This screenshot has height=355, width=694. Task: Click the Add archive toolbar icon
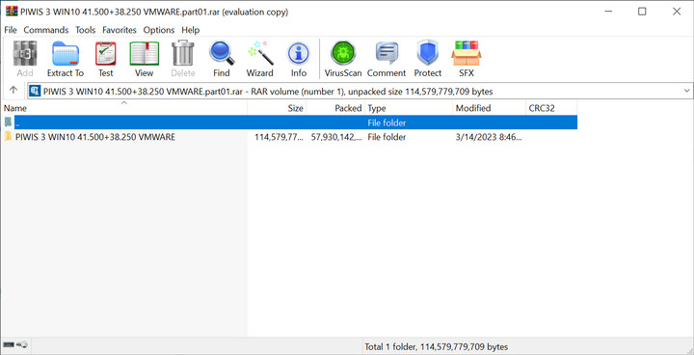click(25, 59)
